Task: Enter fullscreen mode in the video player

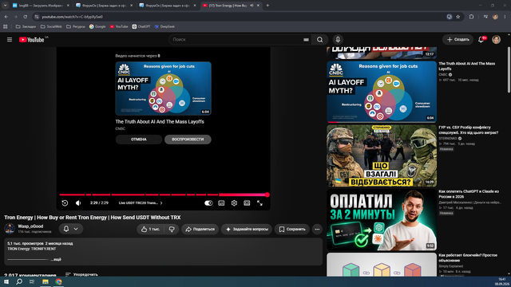Action: [x=259, y=203]
